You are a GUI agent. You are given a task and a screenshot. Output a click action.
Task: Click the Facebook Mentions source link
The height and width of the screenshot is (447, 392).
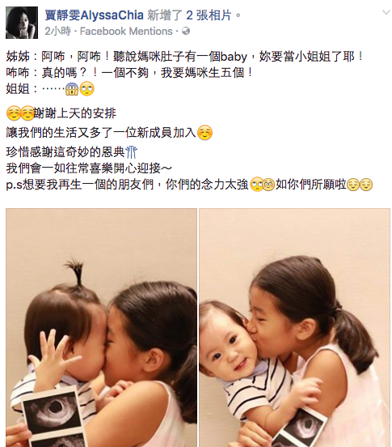click(x=126, y=31)
